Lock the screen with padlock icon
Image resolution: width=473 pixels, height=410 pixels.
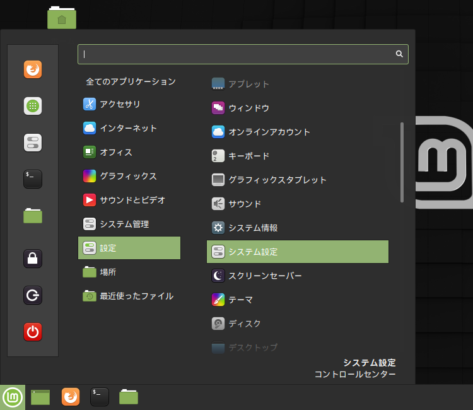33,259
